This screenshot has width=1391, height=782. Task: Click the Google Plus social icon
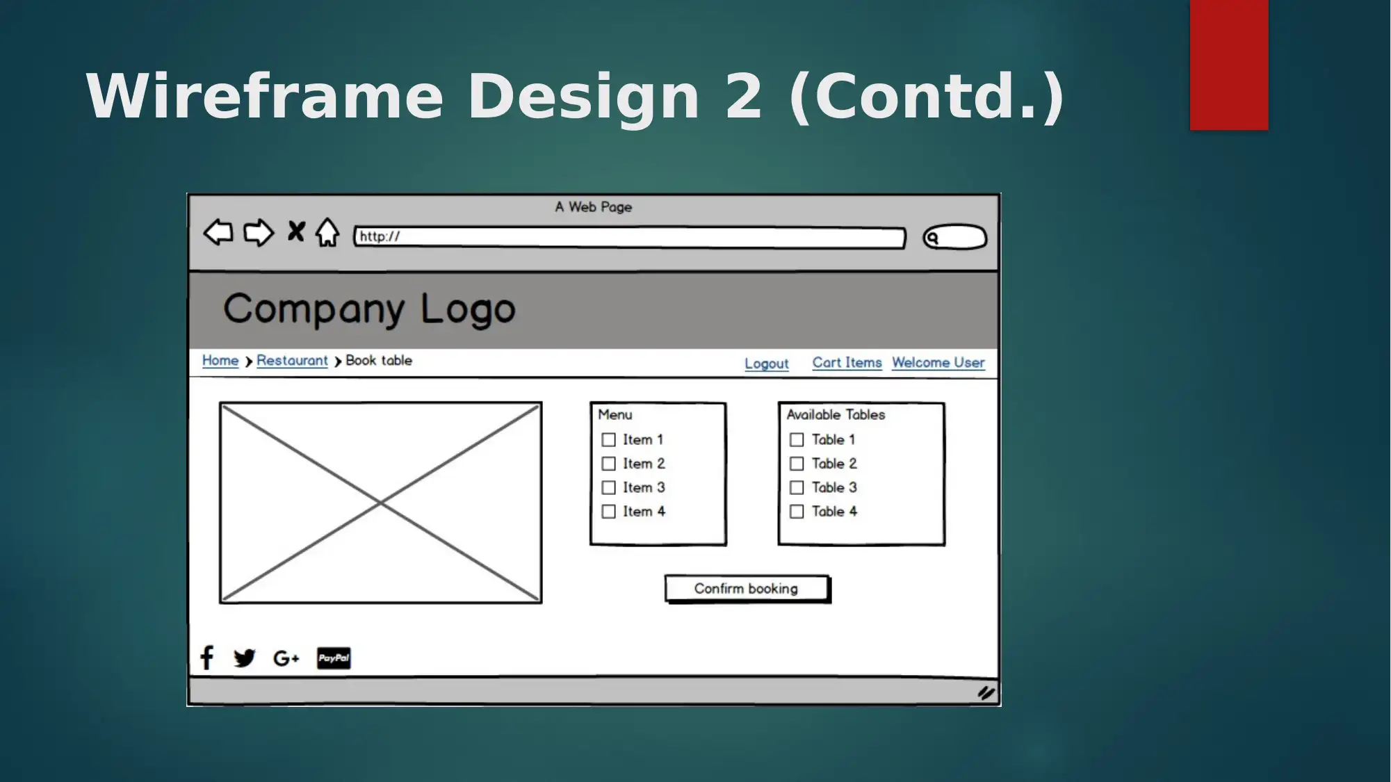[286, 657]
